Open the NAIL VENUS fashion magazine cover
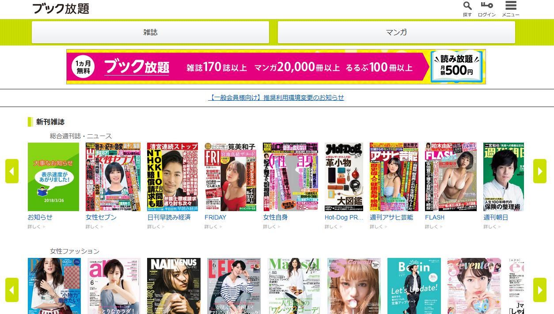 [174, 286]
